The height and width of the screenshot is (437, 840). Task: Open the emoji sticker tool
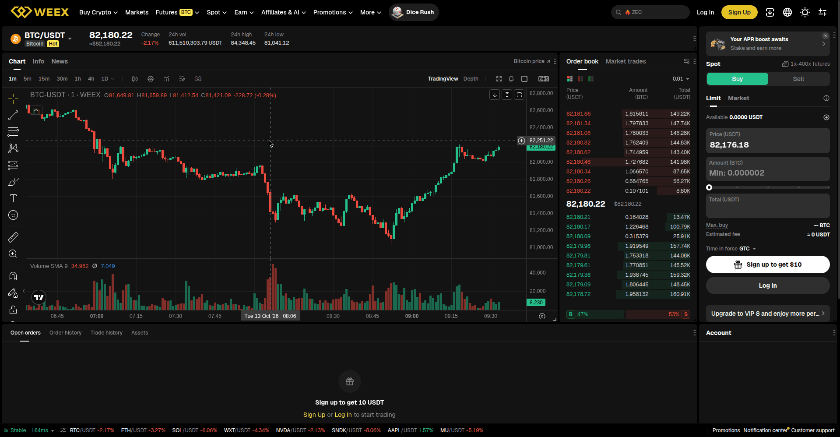(13, 215)
